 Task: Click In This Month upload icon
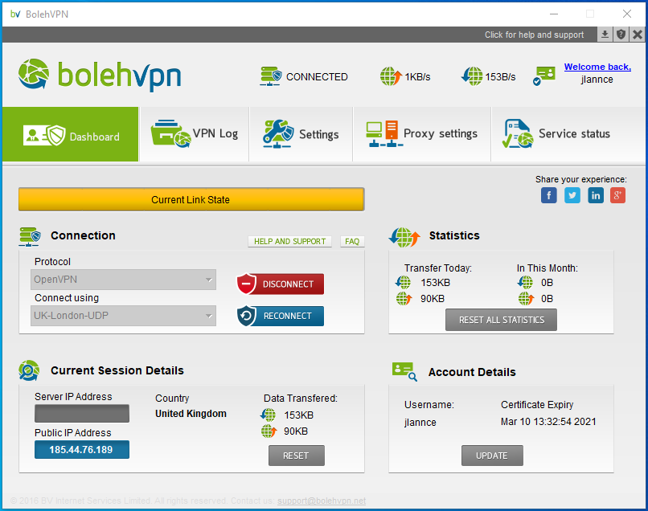point(526,298)
